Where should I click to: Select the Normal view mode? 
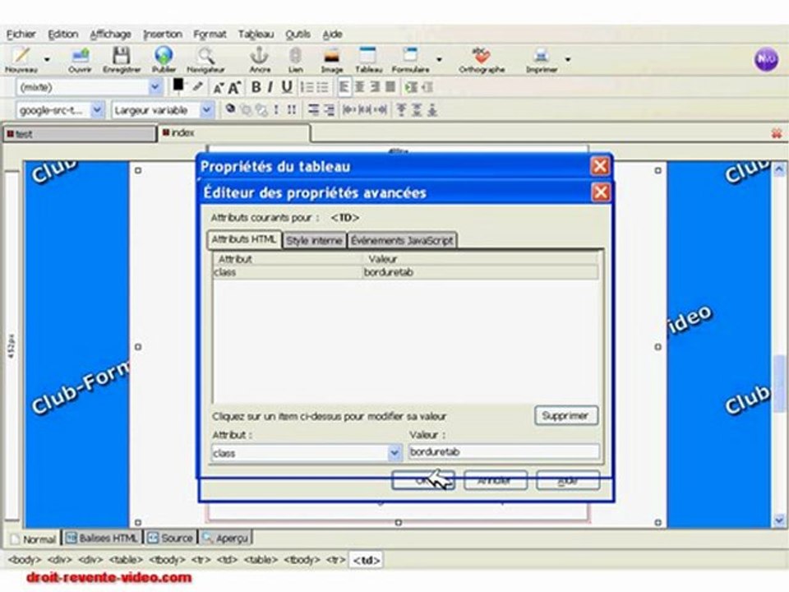tap(33, 539)
